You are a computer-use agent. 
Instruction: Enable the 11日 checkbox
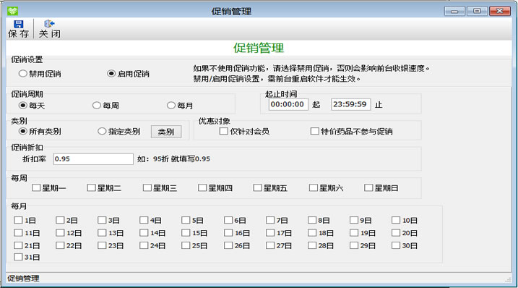pyautogui.click(x=18, y=233)
